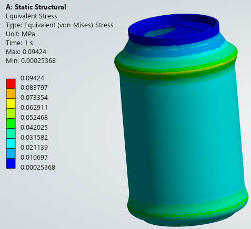Click the yellow-green legend color band

11,113
